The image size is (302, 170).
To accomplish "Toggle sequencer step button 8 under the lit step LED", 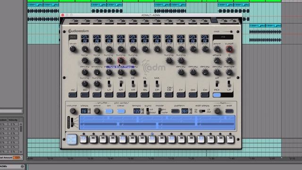I will (x=152, y=139).
